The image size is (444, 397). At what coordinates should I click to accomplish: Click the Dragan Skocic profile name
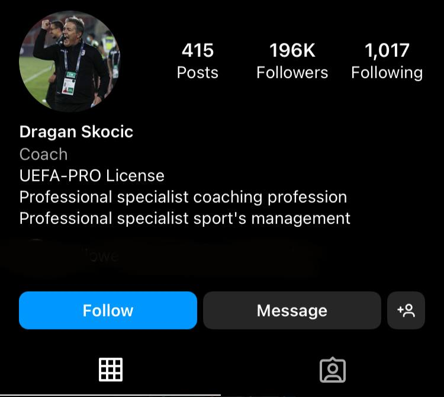[x=76, y=132]
